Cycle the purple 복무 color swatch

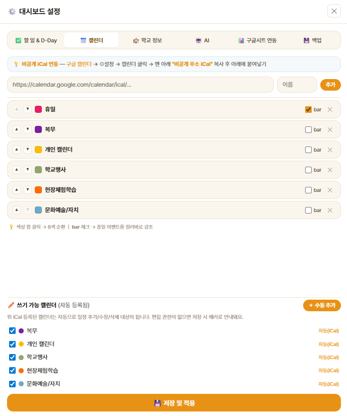(38, 129)
